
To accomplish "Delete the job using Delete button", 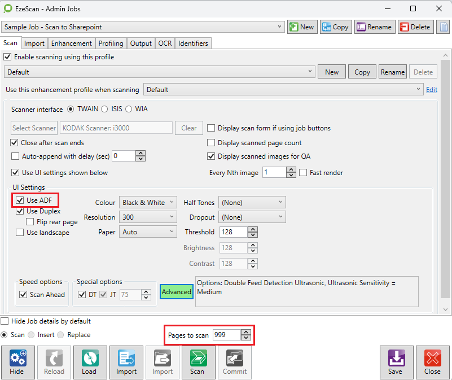I will coord(415,27).
